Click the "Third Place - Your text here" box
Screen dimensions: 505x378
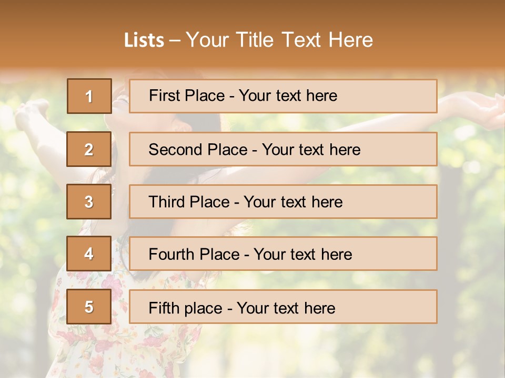point(283,202)
